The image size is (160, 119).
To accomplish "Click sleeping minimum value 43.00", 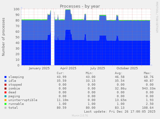I will (90, 77).
